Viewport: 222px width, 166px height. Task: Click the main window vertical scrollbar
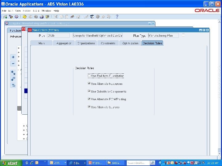219,87
